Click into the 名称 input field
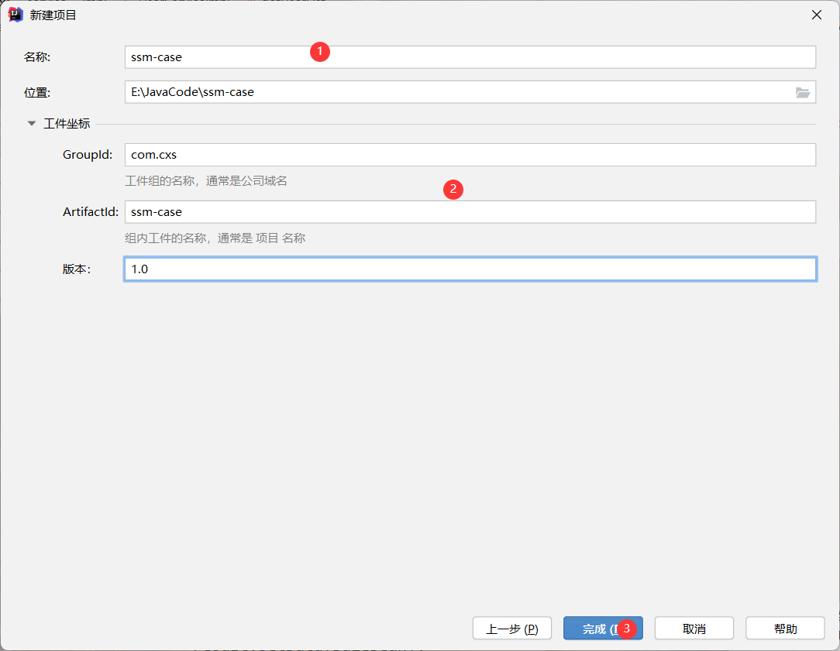The height and width of the screenshot is (651, 840). tap(470, 57)
